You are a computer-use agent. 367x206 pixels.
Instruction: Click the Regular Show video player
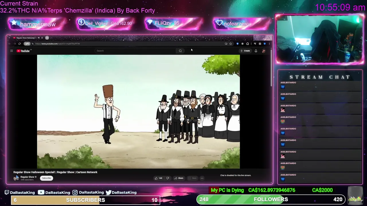coord(138,112)
